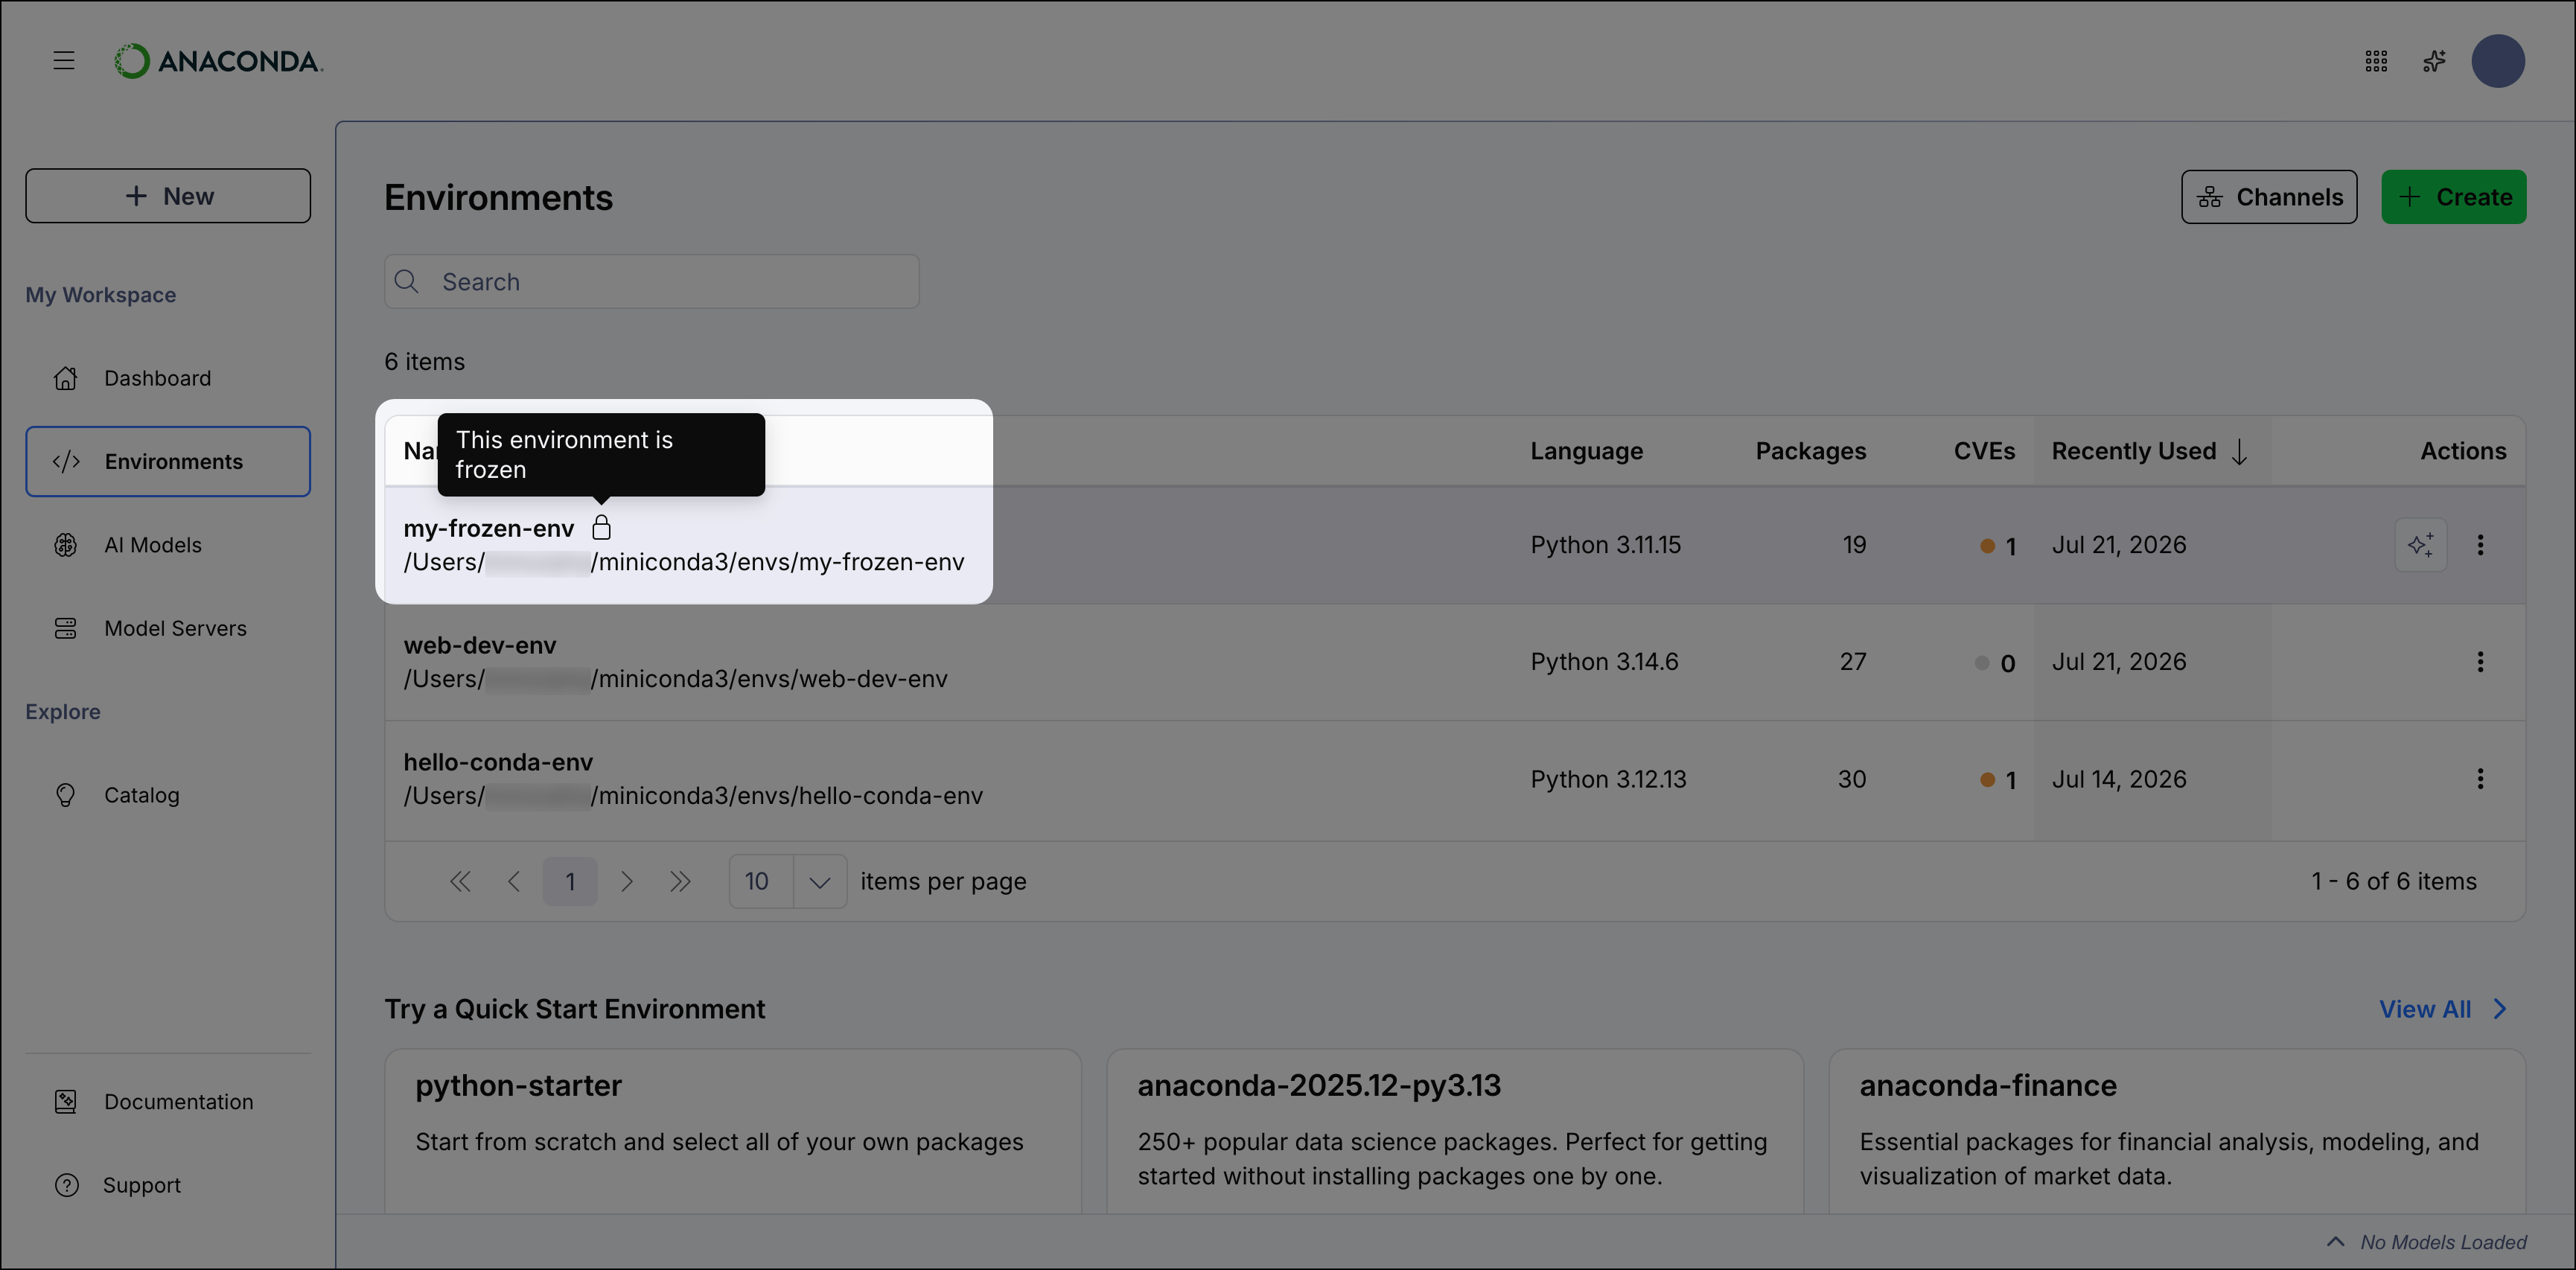
Task: Open the hamburger navigation menu
Action: coord(64,61)
